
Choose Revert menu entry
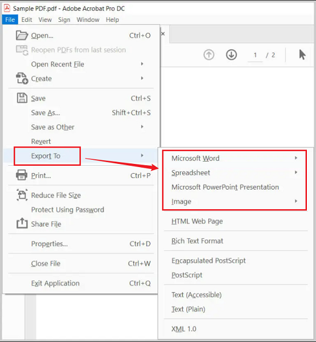click(x=81, y=141)
